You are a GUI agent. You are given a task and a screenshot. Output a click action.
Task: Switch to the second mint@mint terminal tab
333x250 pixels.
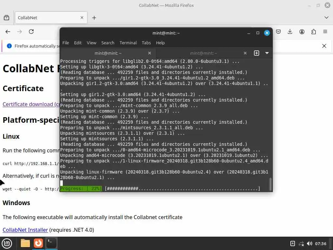(x=203, y=53)
